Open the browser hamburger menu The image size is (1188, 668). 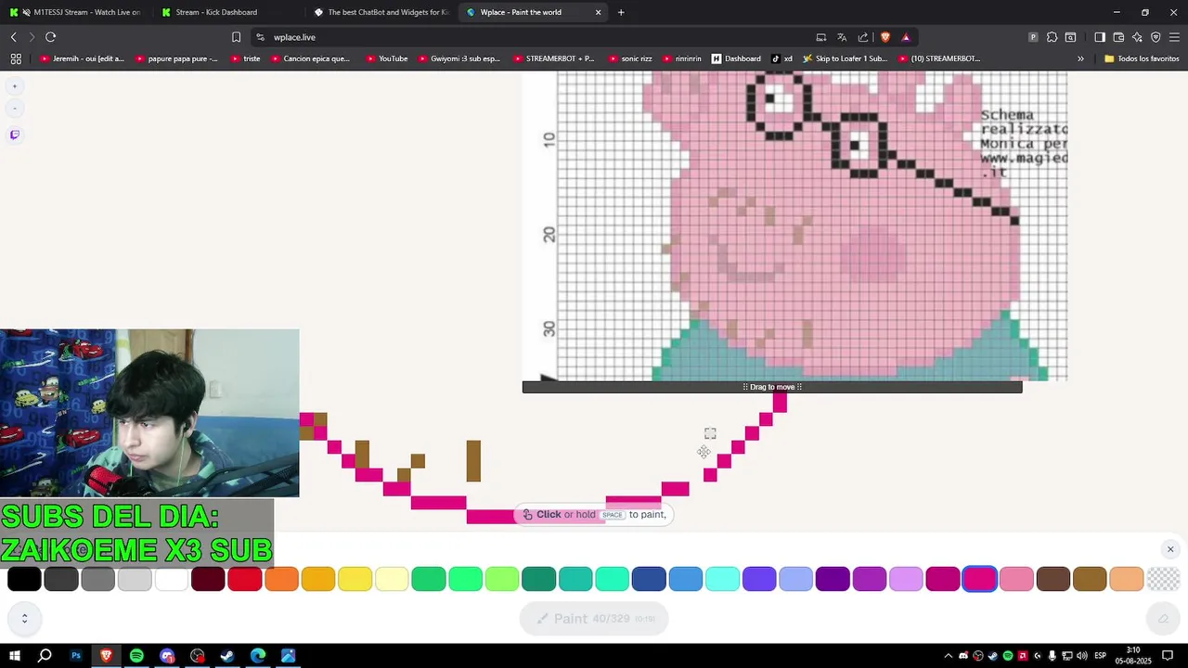(x=1174, y=37)
